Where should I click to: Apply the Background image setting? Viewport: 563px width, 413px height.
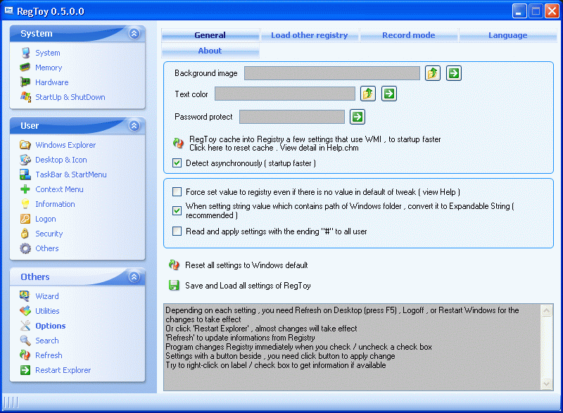[x=454, y=73]
